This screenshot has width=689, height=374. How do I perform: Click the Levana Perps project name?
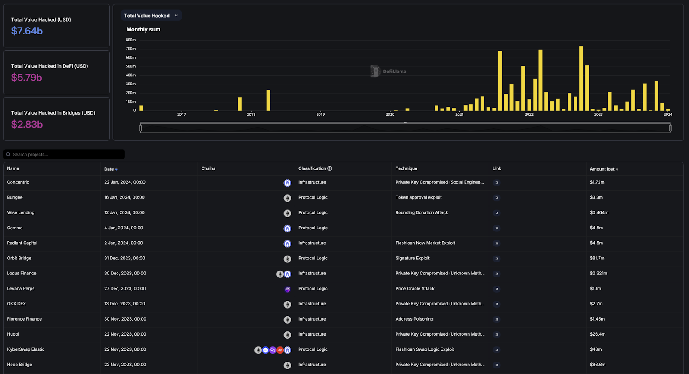(21, 289)
